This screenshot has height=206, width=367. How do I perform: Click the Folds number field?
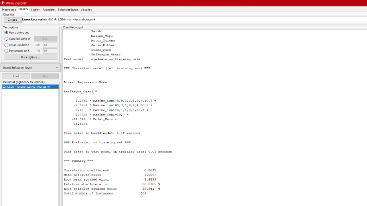[50, 45]
